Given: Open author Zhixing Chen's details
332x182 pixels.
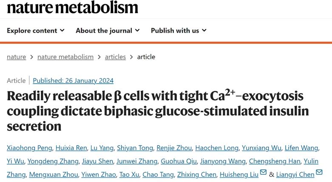Looking at the screenshot, I should click(x=196, y=175).
